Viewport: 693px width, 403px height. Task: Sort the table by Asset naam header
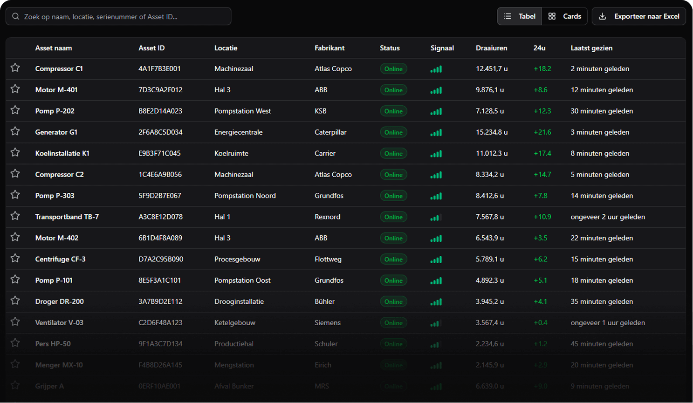[x=53, y=48]
